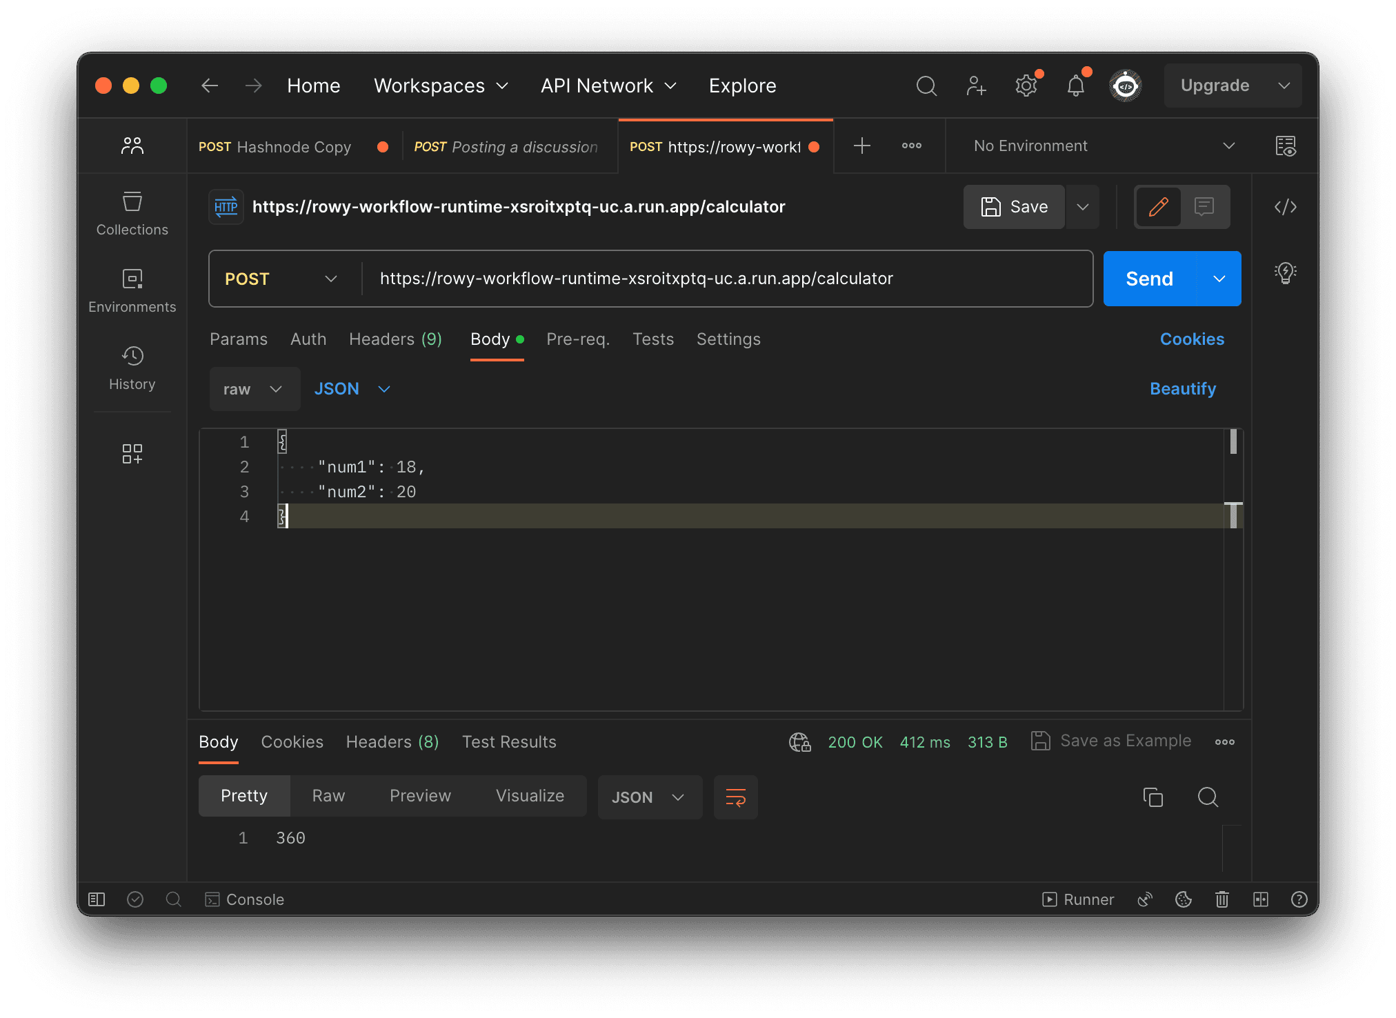
Task: Switch to the Headers (9) tab
Action: [x=395, y=339]
